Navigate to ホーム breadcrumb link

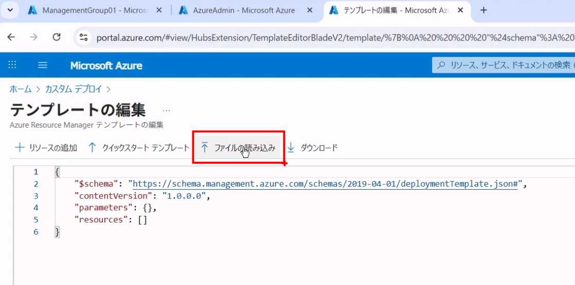click(x=21, y=89)
